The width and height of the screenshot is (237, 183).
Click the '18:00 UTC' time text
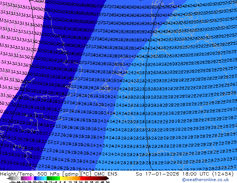click(x=196, y=174)
